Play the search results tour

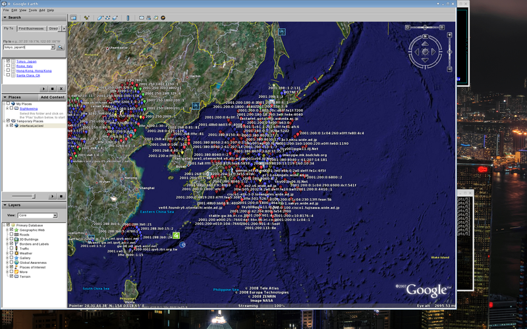(x=43, y=89)
